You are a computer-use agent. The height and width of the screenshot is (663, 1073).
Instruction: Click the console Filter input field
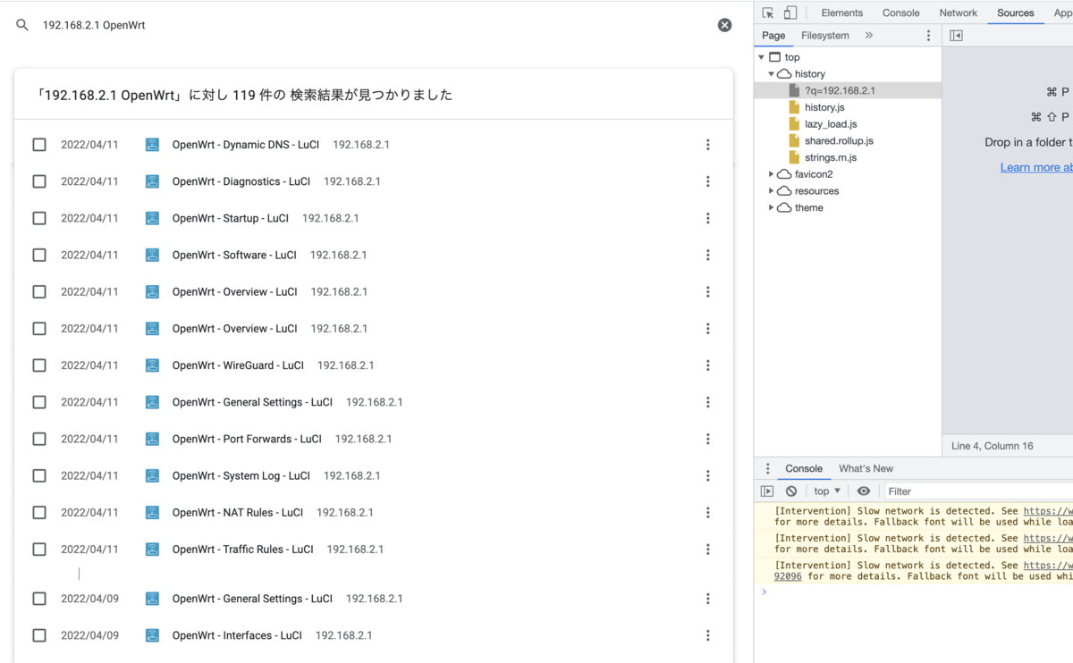[x=979, y=491]
